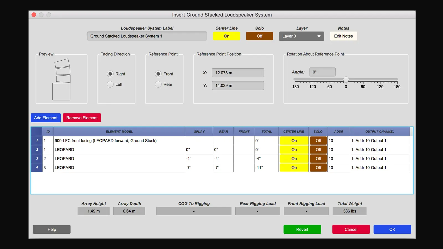
Task: Open the Help panel
Action: [x=51, y=229]
